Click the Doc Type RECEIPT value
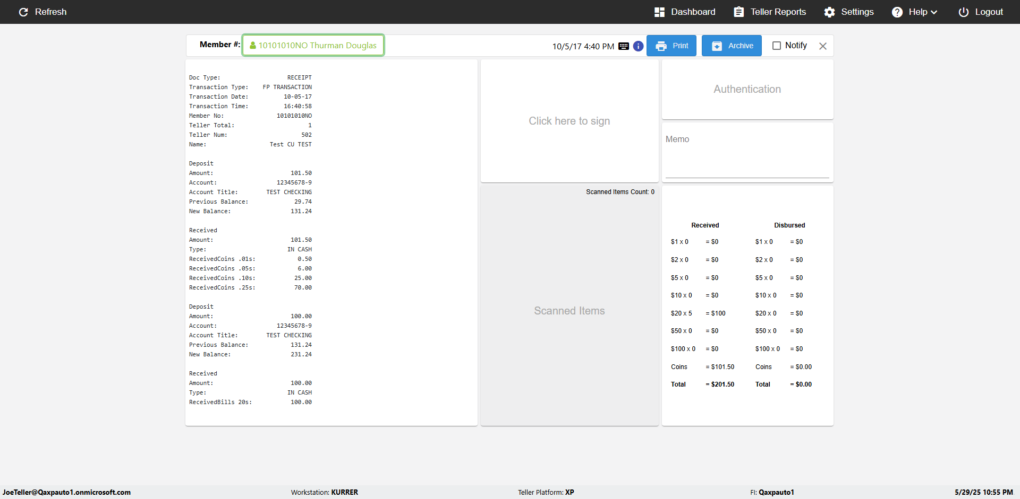 point(300,77)
